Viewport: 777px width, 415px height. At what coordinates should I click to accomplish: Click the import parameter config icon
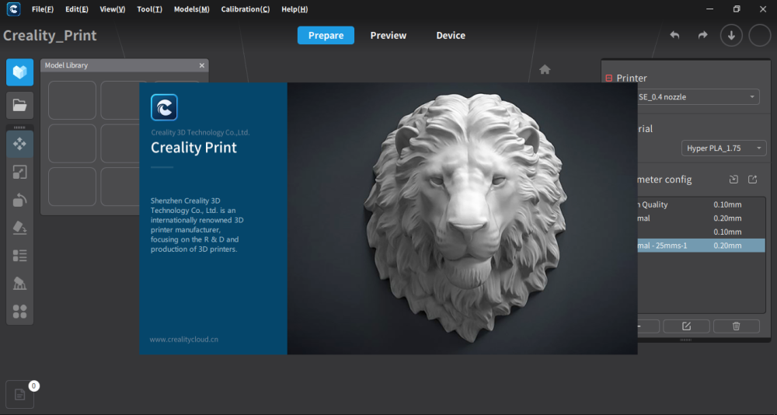734,180
